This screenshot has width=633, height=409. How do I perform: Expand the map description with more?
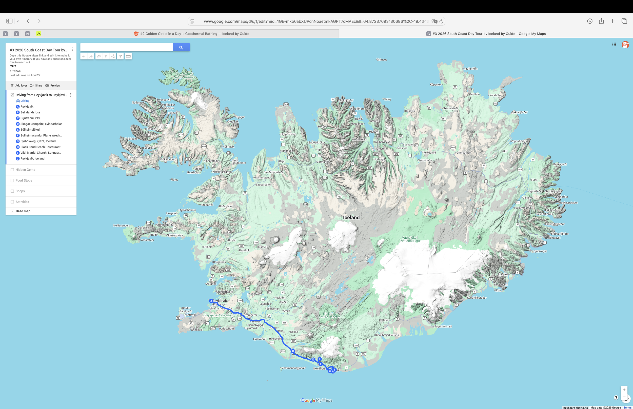tap(13, 66)
